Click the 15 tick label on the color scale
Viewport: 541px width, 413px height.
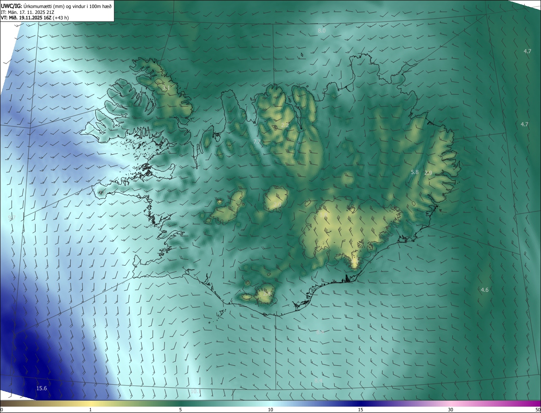coord(361,410)
